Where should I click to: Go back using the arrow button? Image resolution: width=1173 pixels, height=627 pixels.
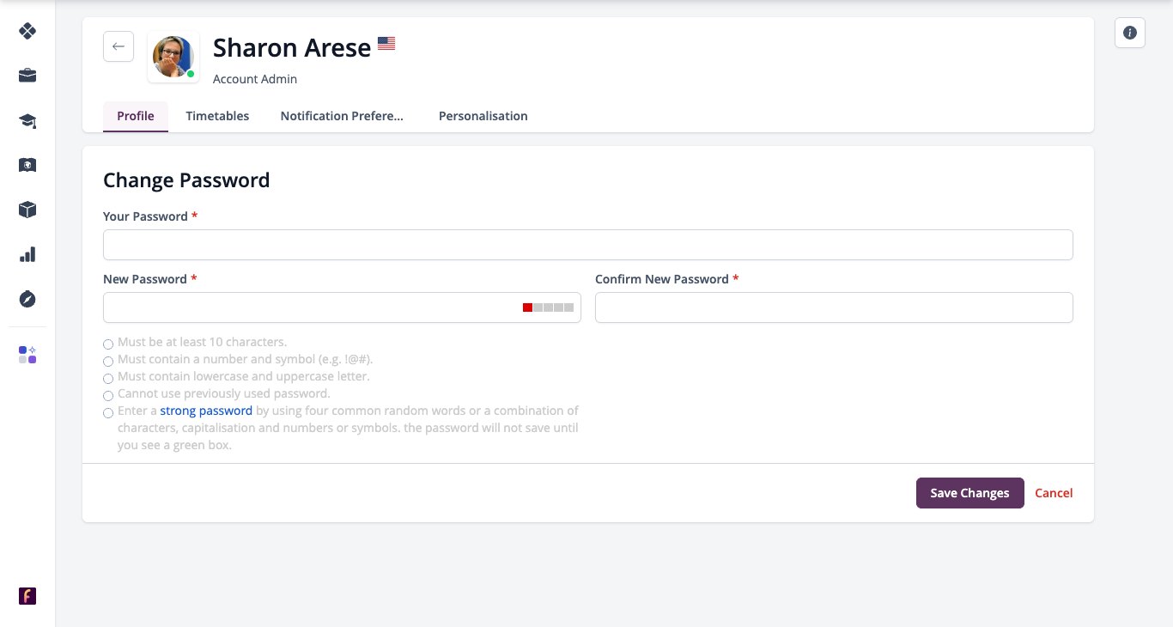tap(119, 46)
